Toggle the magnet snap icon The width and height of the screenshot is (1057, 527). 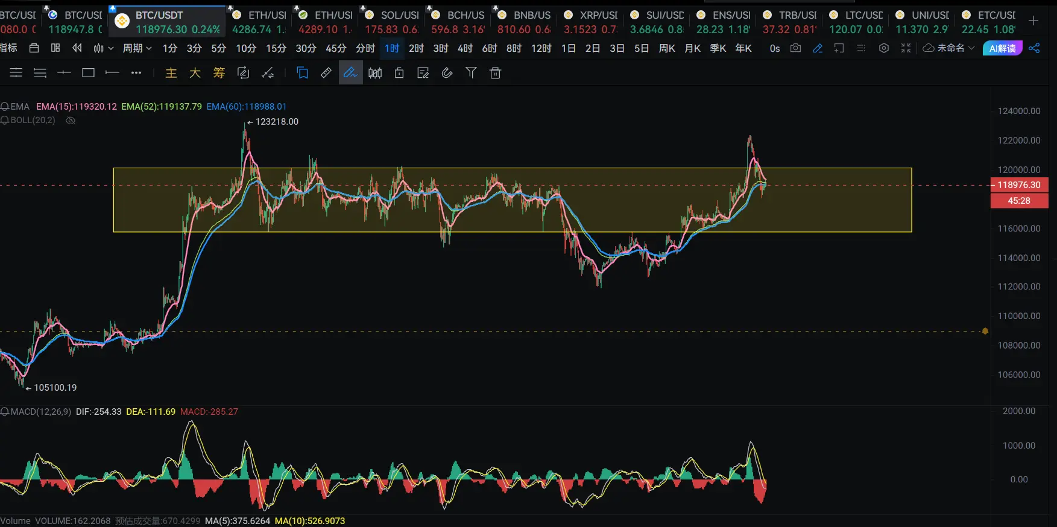click(447, 73)
